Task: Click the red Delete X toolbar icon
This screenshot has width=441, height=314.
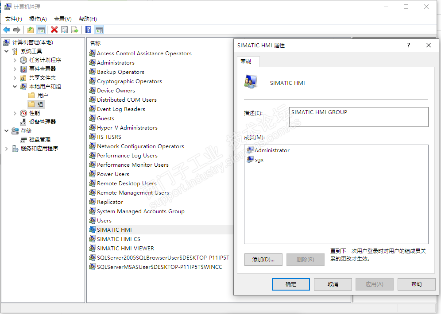Action: [54, 30]
